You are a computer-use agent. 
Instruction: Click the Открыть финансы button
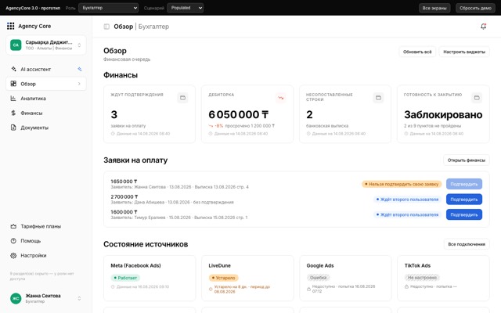pyautogui.click(x=467, y=160)
